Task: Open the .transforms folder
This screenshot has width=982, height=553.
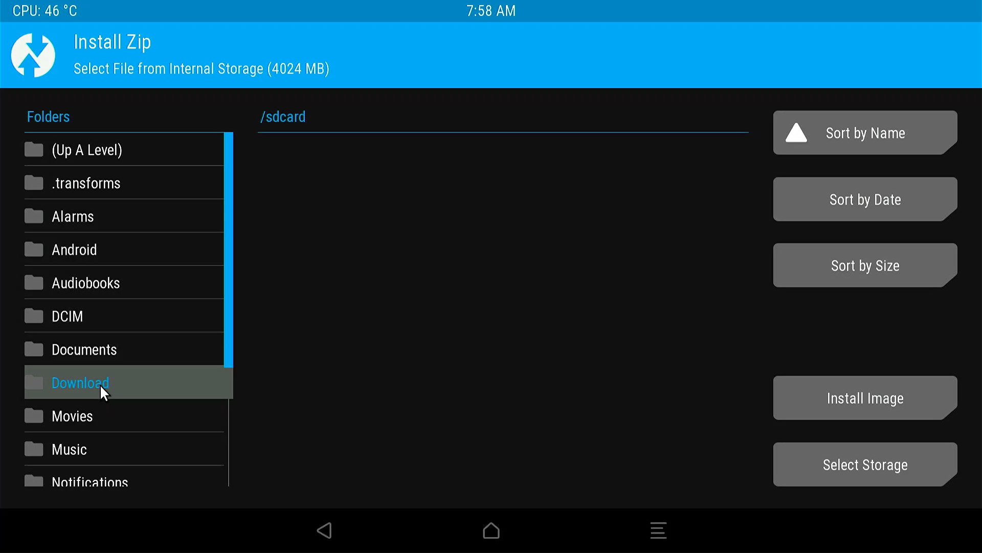Action: coord(86,183)
